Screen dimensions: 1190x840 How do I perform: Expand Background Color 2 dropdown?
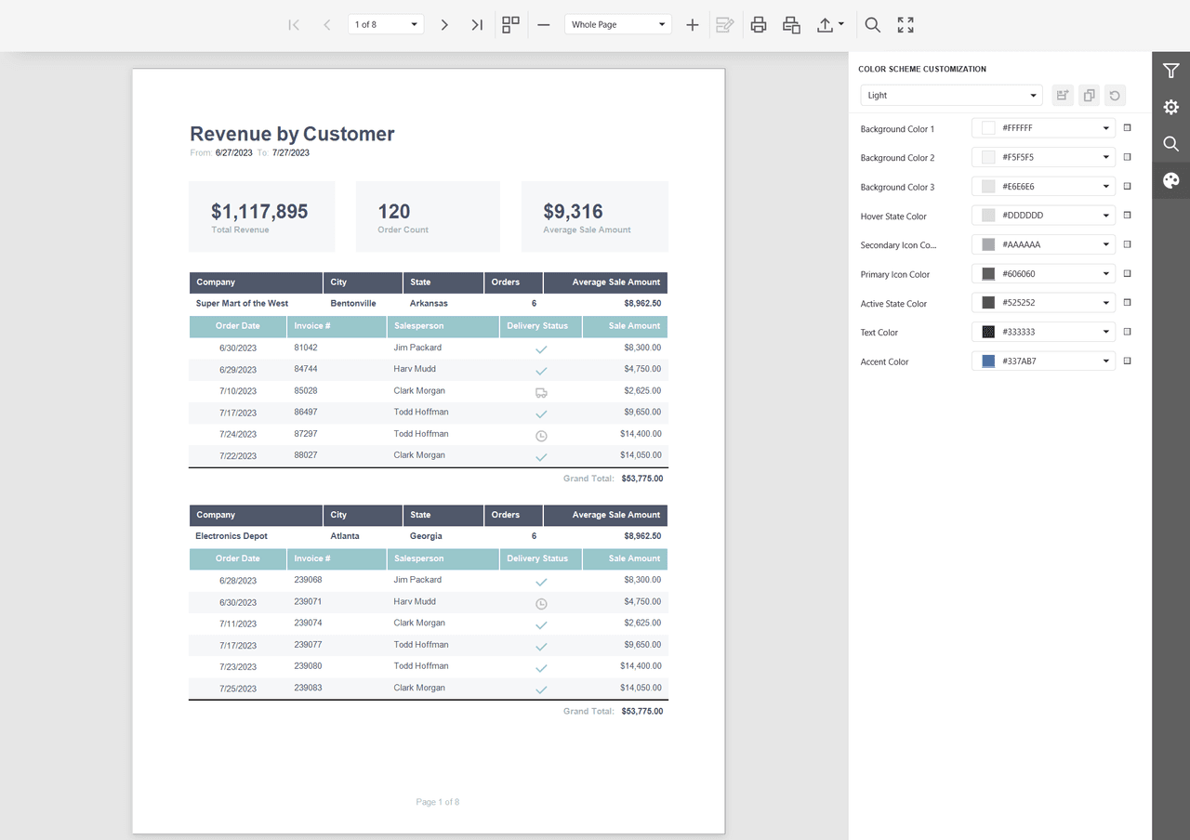pyautogui.click(x=1106, y=158)
